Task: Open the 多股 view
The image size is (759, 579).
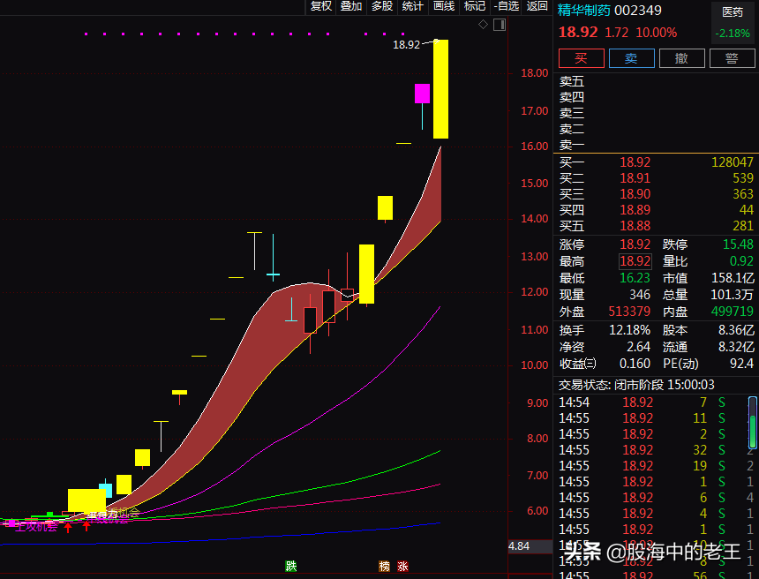Action: (382, 6)
